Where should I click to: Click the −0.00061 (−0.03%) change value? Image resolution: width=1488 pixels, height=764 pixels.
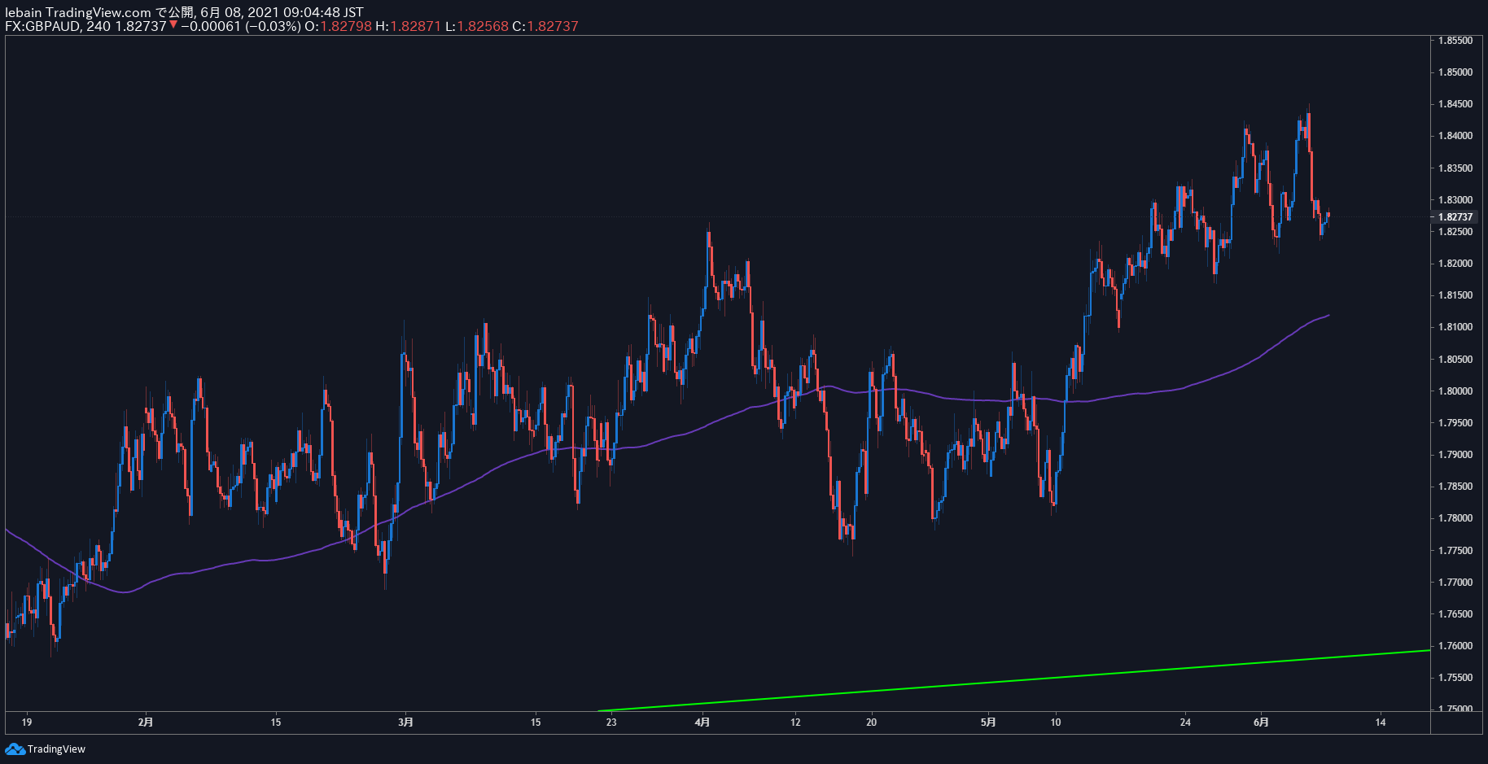pos(240,26)
